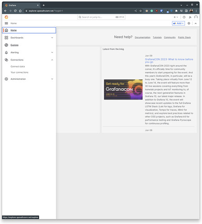Screen dimensions: 202x224
Task: Open GrafanaCON 2023 blog article link
Action: pos(169,60)
